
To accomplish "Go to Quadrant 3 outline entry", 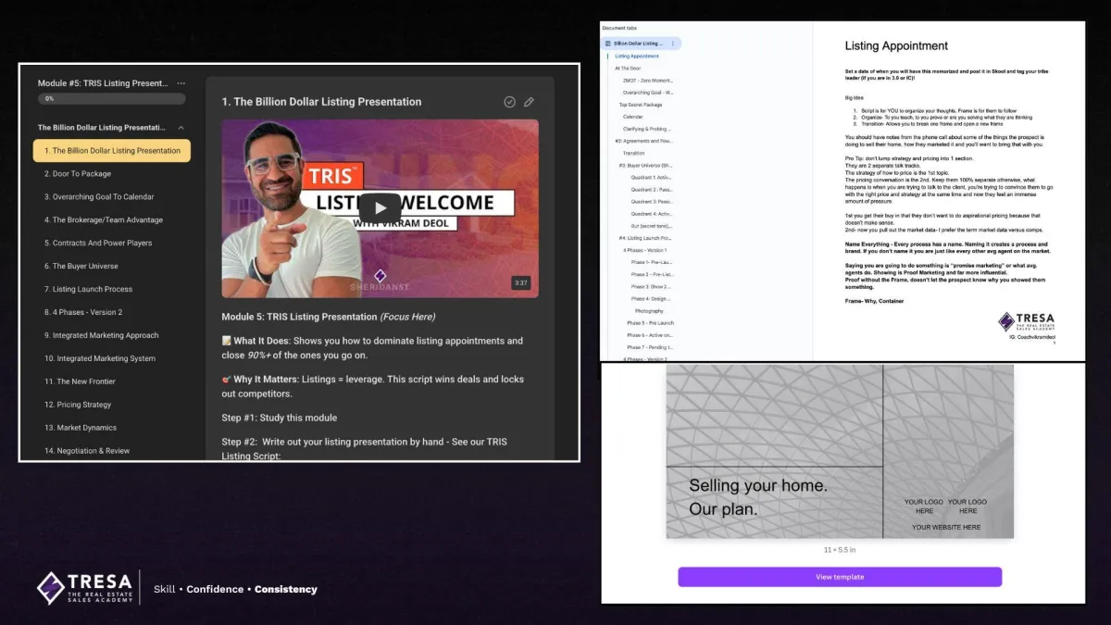I will tap(653, 201).
